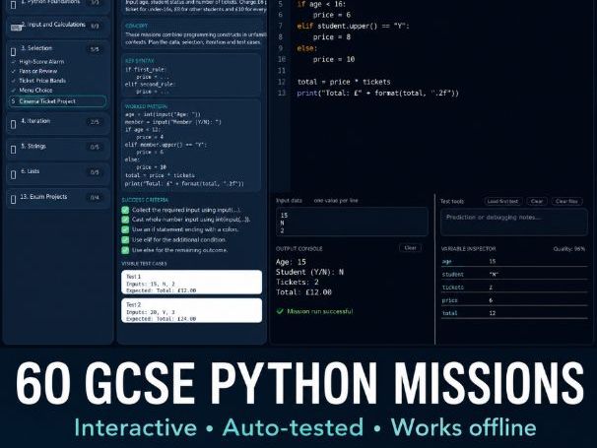This screenshot has width=597, height=448.
Task: Toggle 'Use an if statement' criterion checkbox
Action: pyautogui.click(x=125, y=229)
